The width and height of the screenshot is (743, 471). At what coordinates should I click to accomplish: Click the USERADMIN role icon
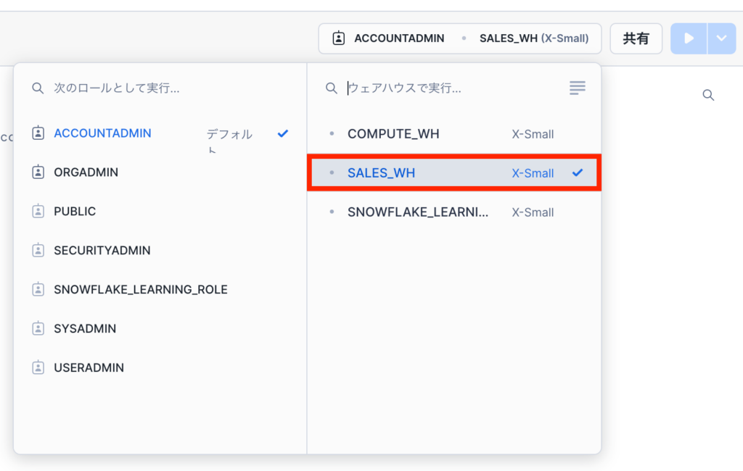pyautogui.click(x=38, y=368)
